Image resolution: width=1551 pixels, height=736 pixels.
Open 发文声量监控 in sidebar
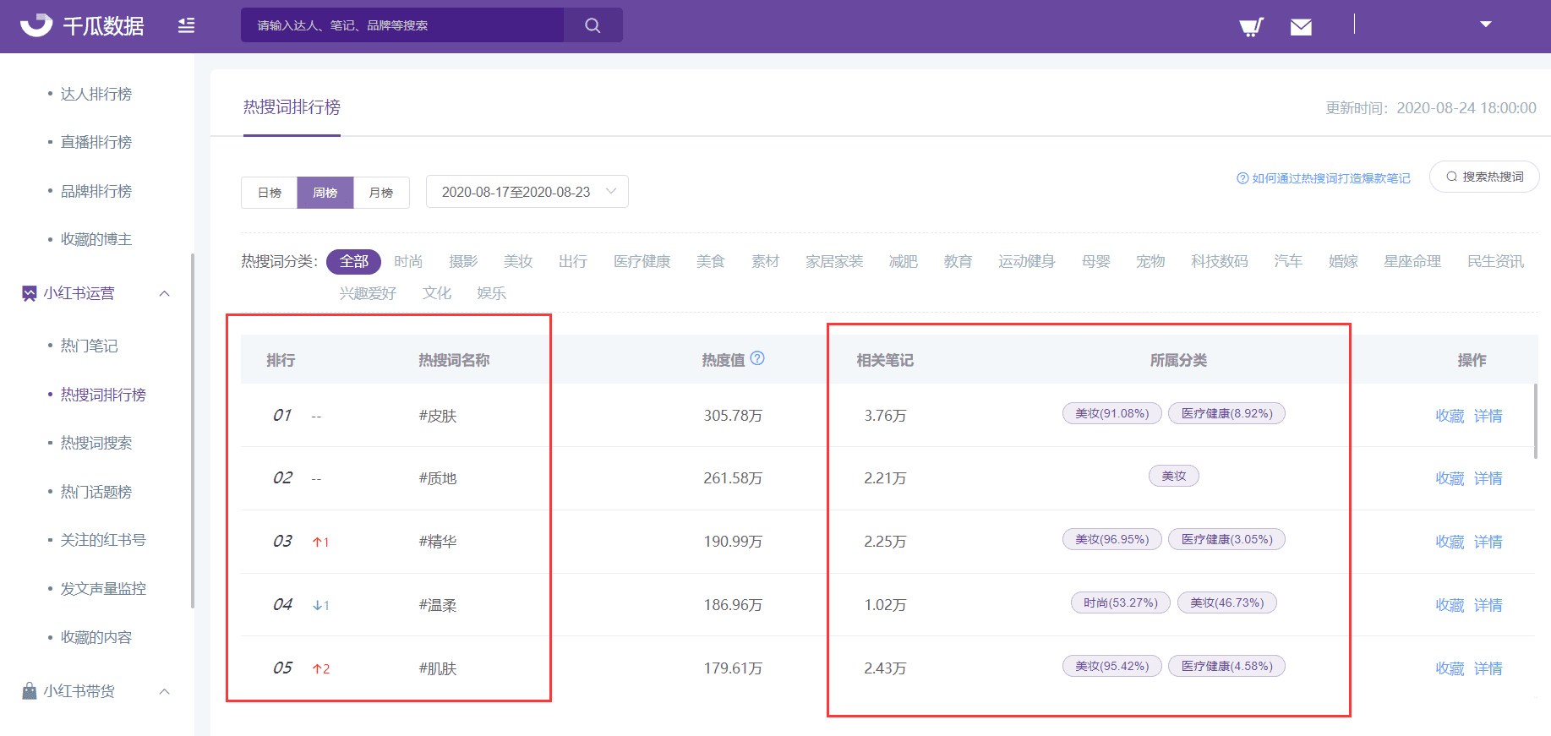tap(103, 589)
